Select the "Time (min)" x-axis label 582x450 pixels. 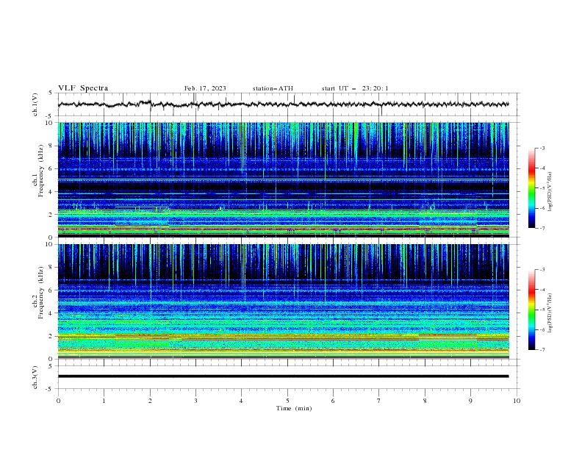point(294,408)
